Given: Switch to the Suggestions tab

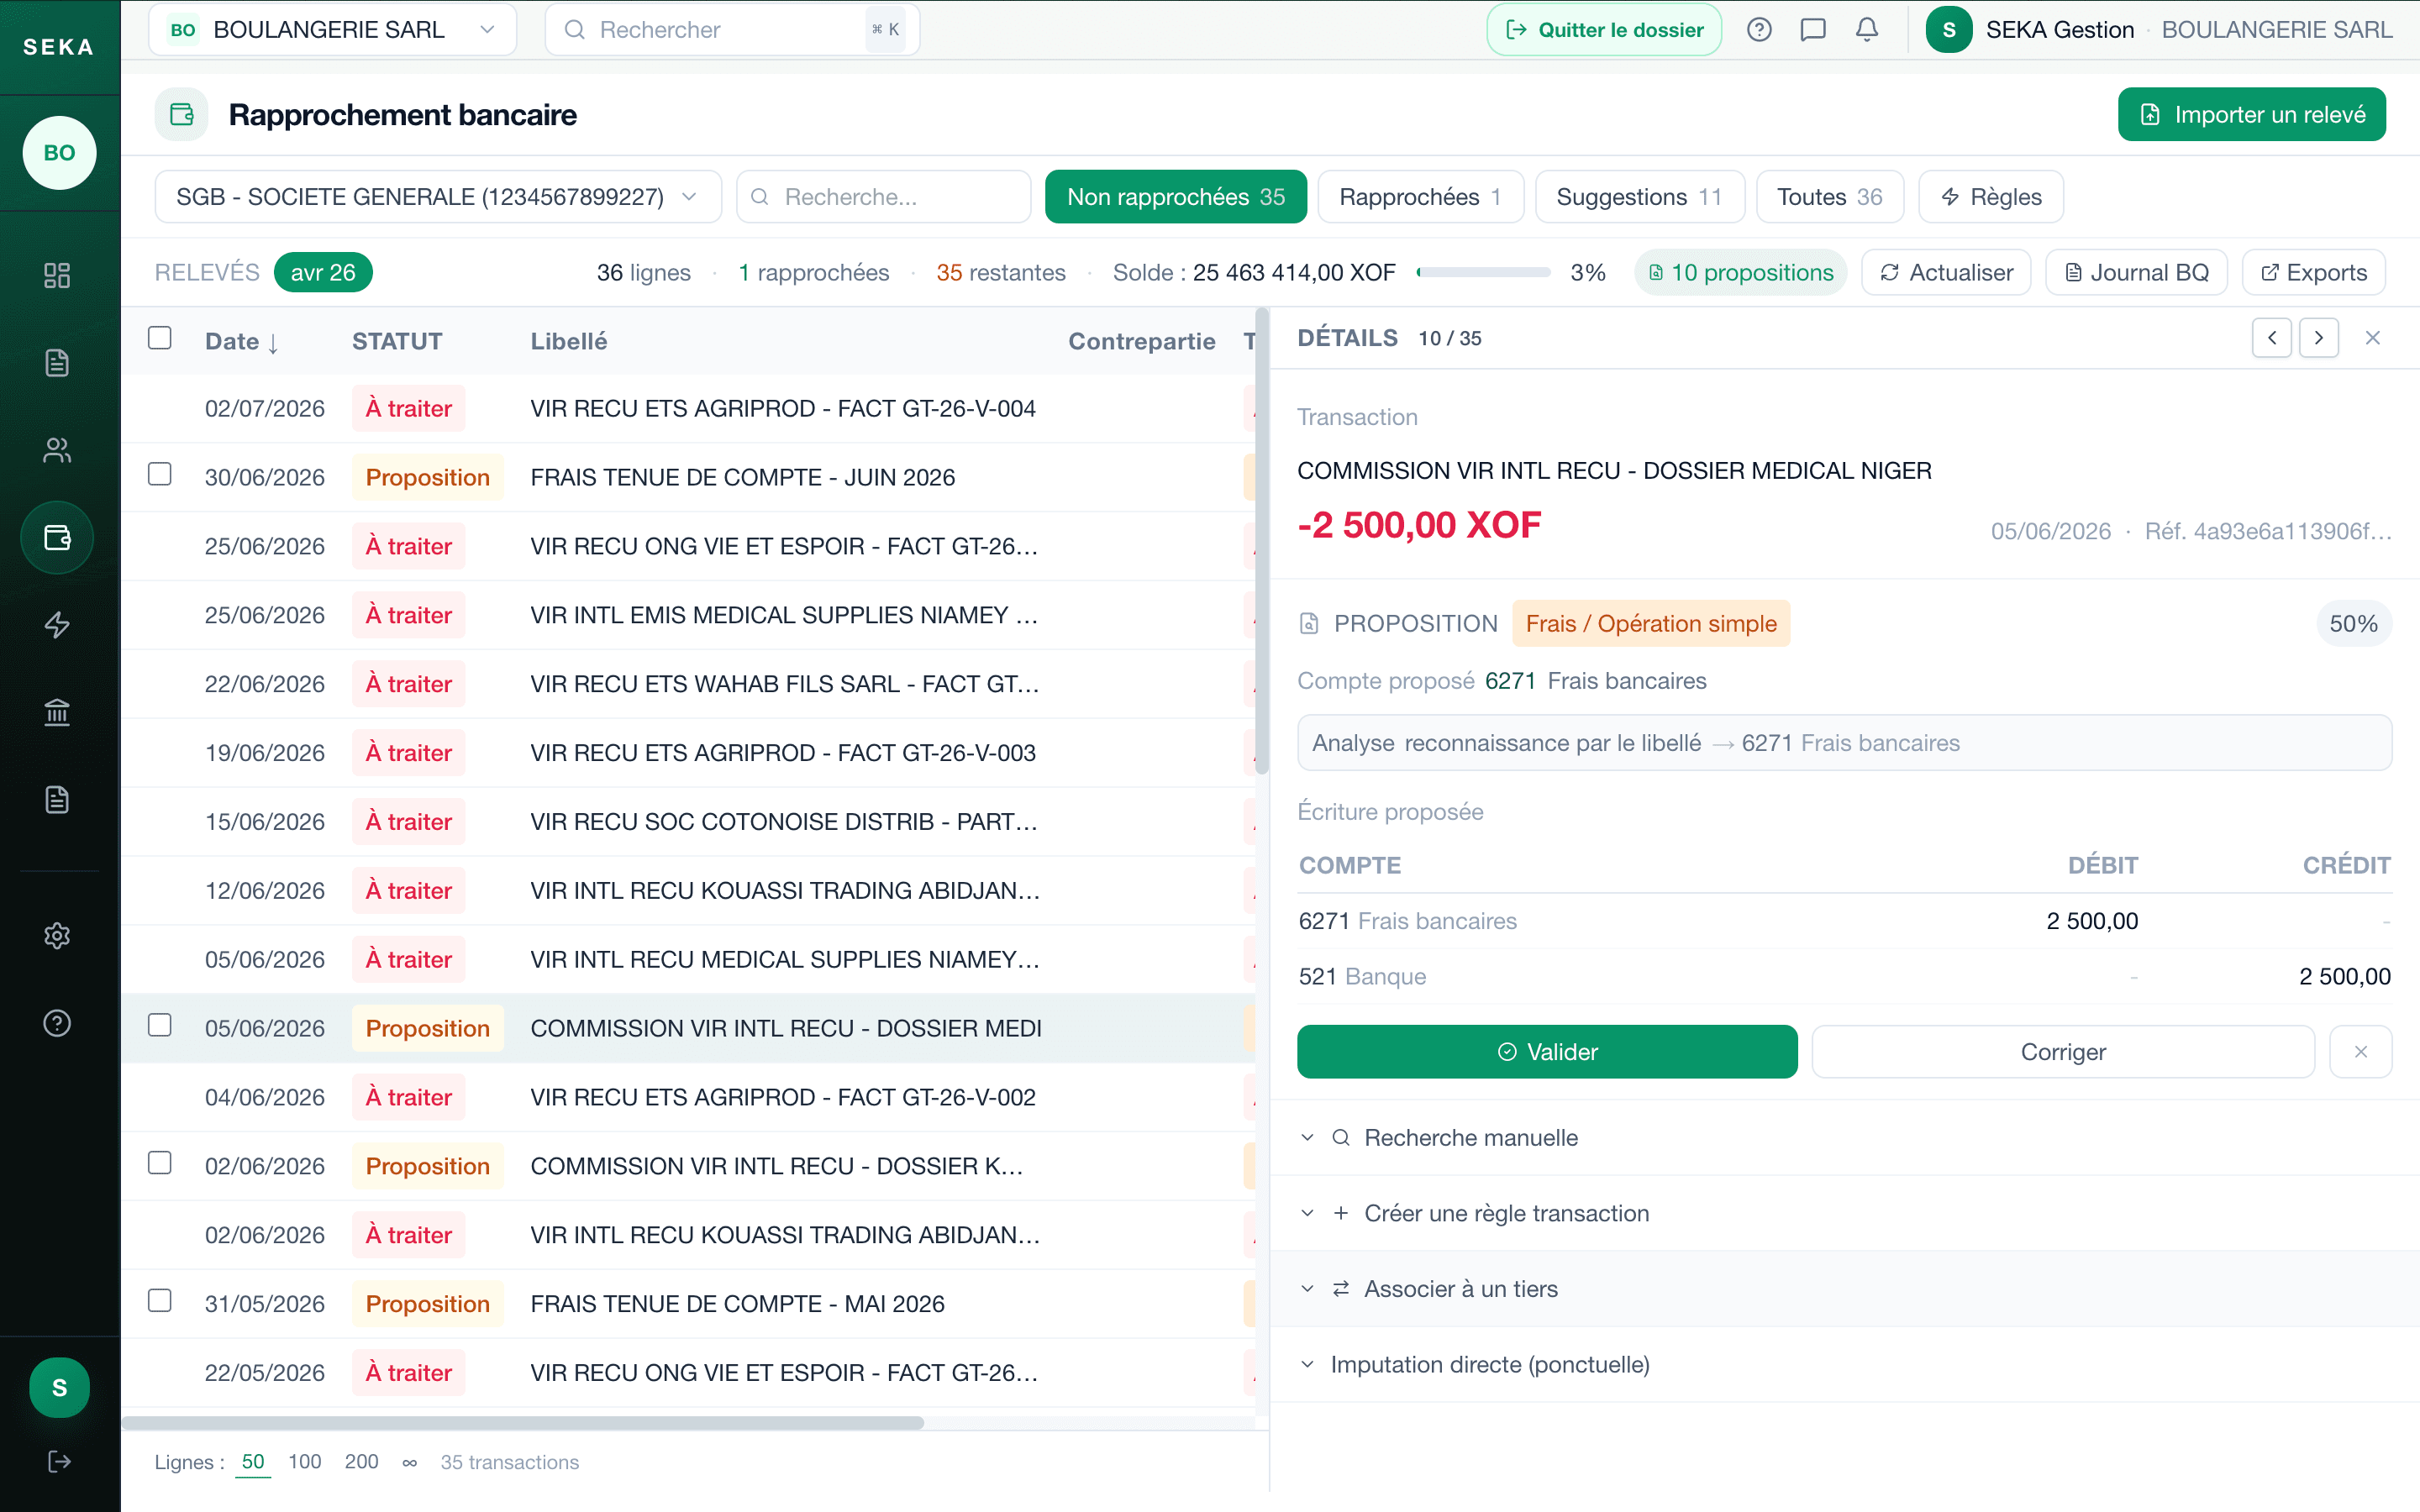Looking at the screenshot, I should [1639, 197].
